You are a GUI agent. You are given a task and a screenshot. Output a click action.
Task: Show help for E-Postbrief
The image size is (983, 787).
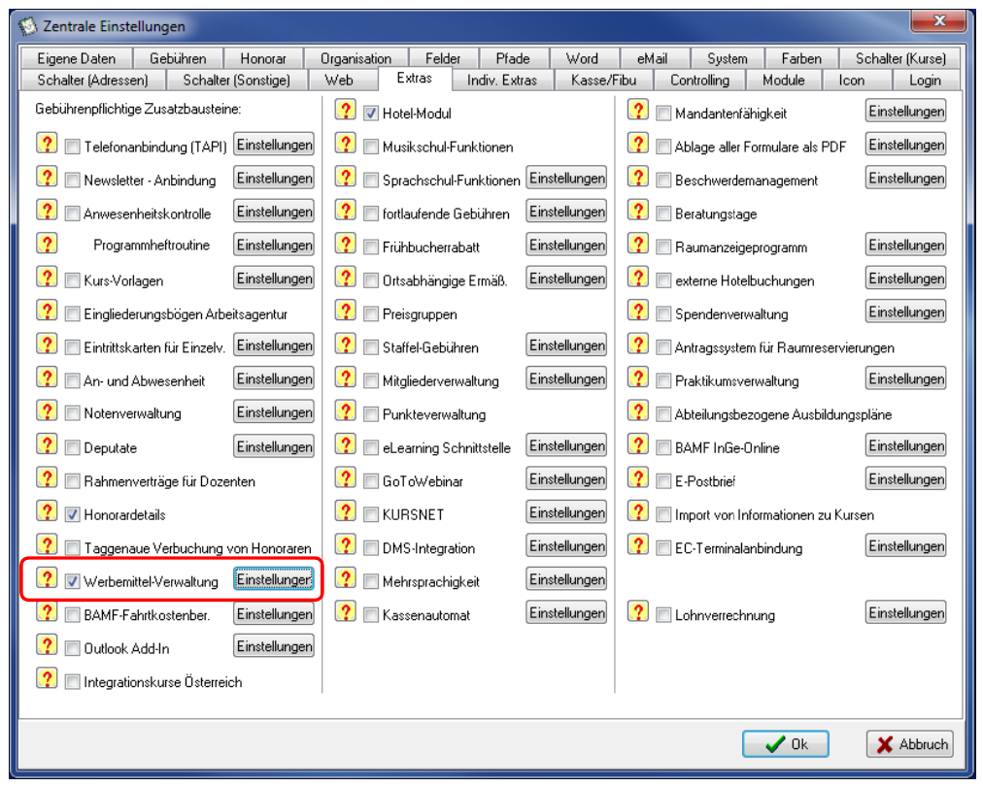click(638, 479)
